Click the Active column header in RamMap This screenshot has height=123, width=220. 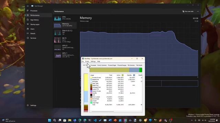click(x=118, y=75)
